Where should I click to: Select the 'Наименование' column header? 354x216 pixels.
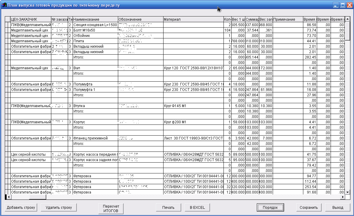pyautogui.click(x=95, y=19)
